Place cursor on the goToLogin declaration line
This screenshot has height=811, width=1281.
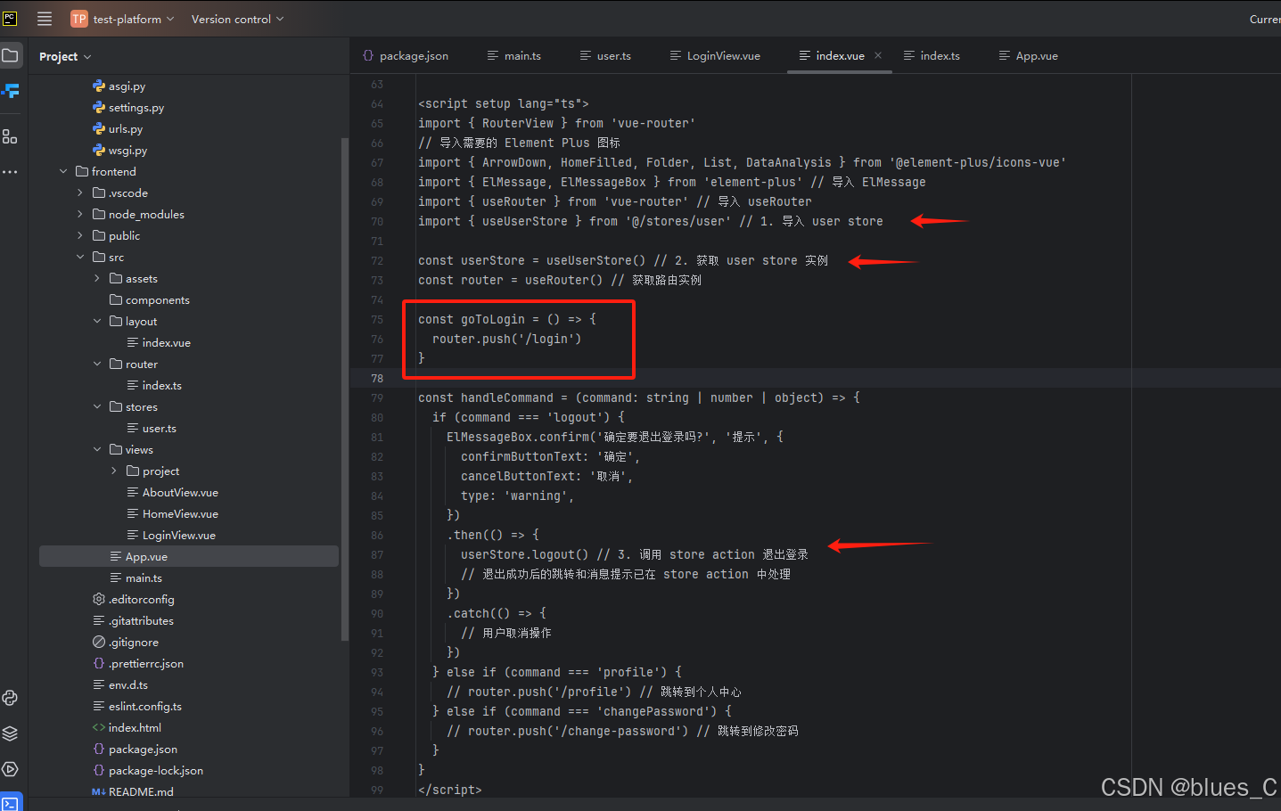[x=507, y=319]
